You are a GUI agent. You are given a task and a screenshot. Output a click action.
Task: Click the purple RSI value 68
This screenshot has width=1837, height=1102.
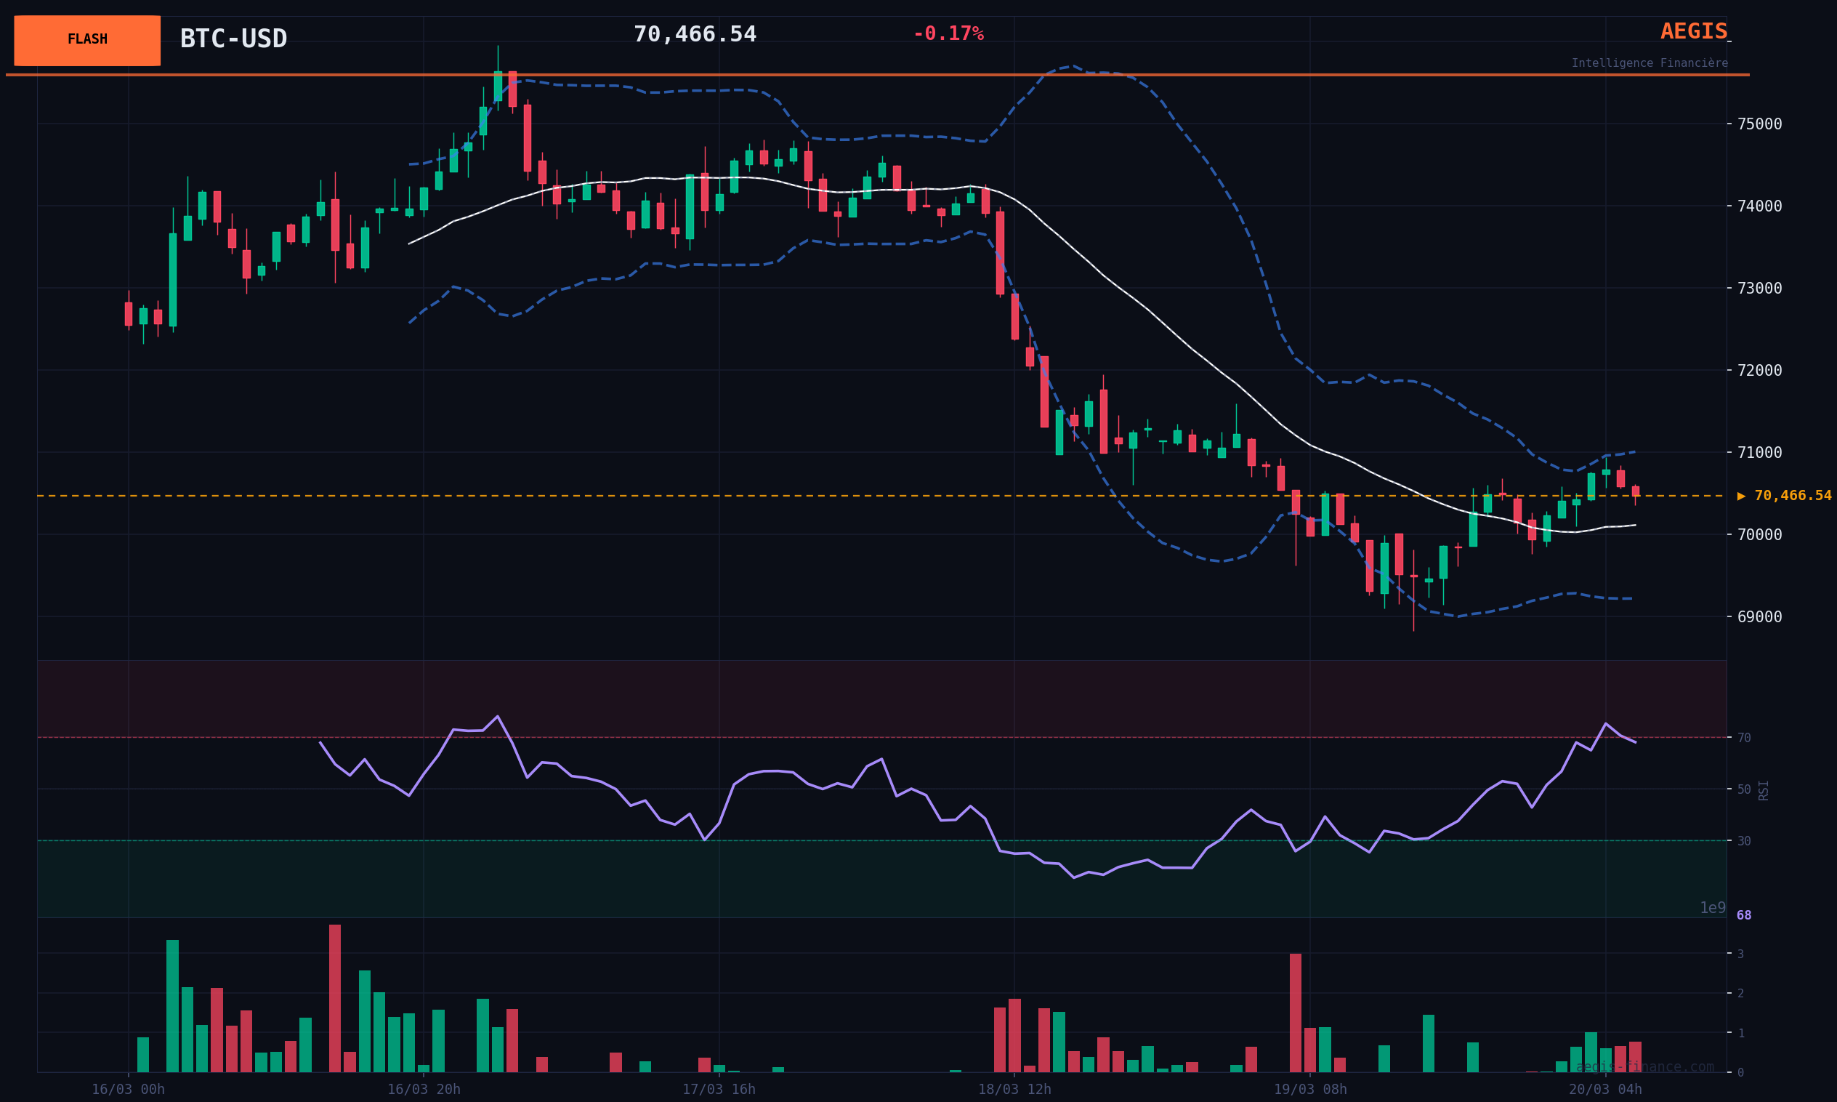coord(1743,916)
